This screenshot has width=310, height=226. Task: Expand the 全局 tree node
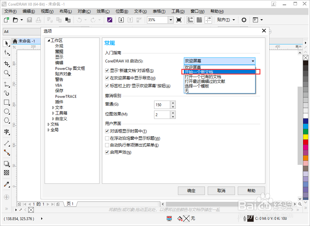click(48, 130)
